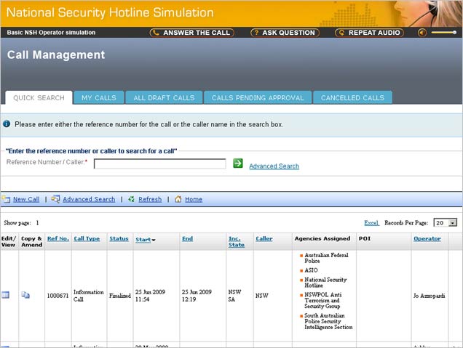The width and height of the screenshot is (463, 348).
Task: Click the speaker volume icon
Action: pos(422,33)
